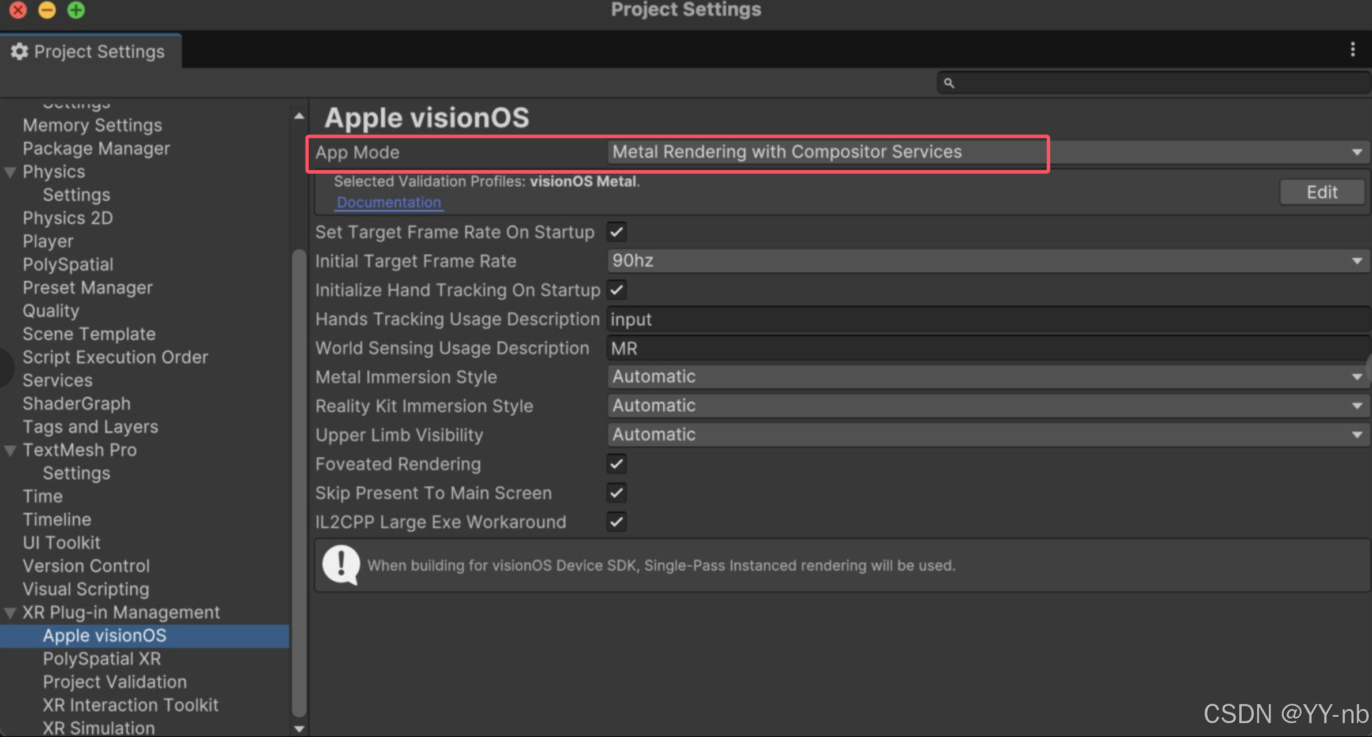Click the warning info icon in message box

click(341, 565)
